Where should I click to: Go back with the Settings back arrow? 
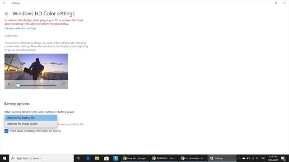[x=4, y=3]
